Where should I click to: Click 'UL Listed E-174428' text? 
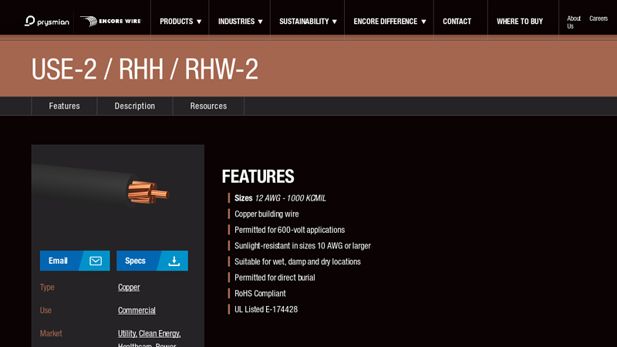tap(266, 309)
